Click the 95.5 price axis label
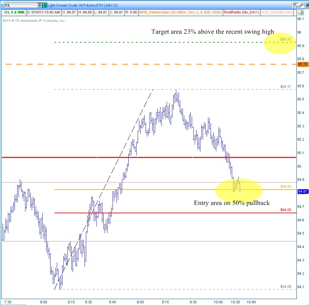 pyautogui.click(x=300, y=99)
